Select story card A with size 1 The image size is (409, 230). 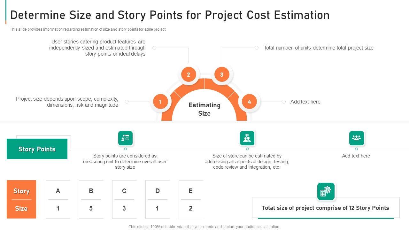coord(58,199)
